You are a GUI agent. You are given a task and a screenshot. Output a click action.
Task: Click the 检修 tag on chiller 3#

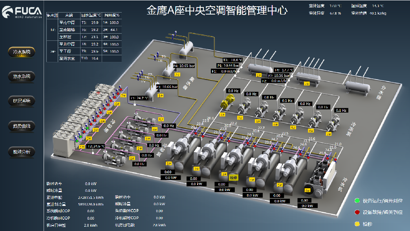click(x=234, y=178)
